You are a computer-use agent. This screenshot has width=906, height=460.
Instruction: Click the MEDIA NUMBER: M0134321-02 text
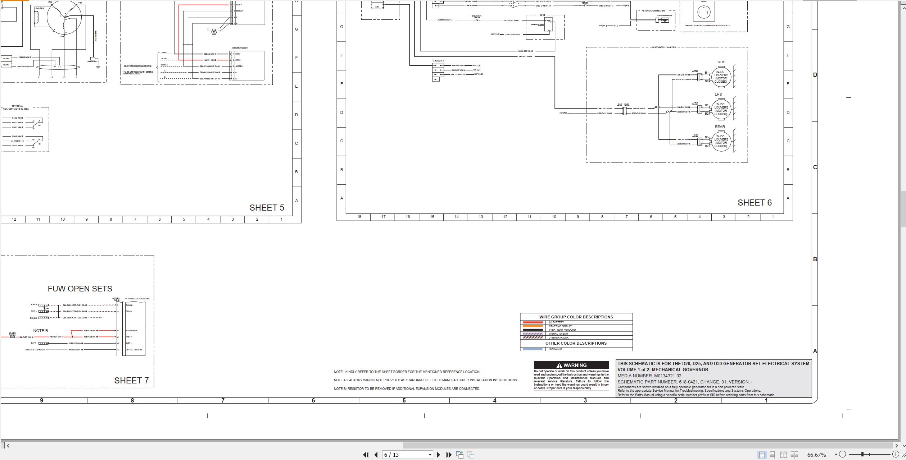pyautogui.click(x=649, y=376)
